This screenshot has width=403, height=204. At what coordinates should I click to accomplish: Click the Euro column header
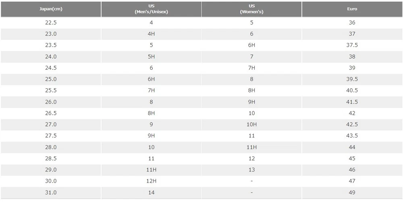point(352,9)
